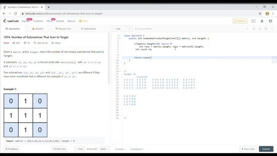The image size is (277, 156).
Task: Open the editor settings gear icon
Action: pos(266,29)
